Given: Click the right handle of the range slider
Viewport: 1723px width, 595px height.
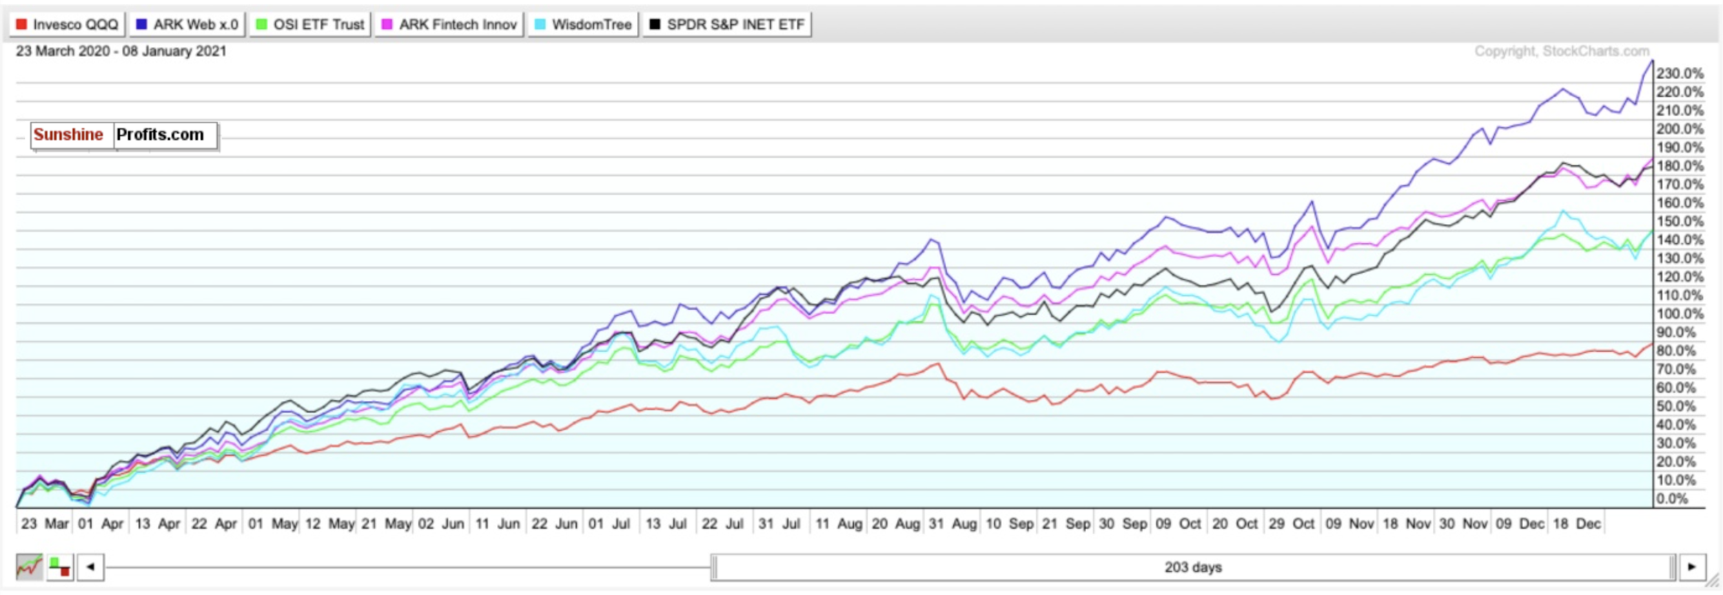Looking at the screenshot, I should click(x=1672, y=567).
